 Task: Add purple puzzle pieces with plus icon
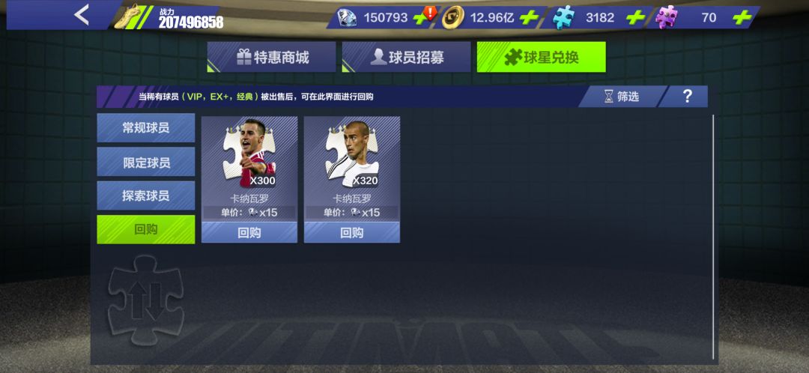point(742,17)
